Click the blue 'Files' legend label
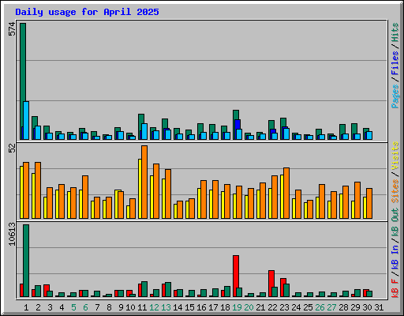Viewport: 404px width, 316px height. 395,63
